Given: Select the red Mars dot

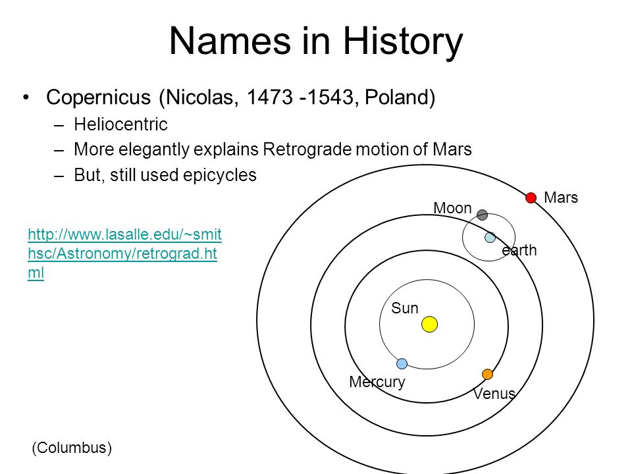Looking at the screenshot, I should pyautogui.click(x=531, y=198).
